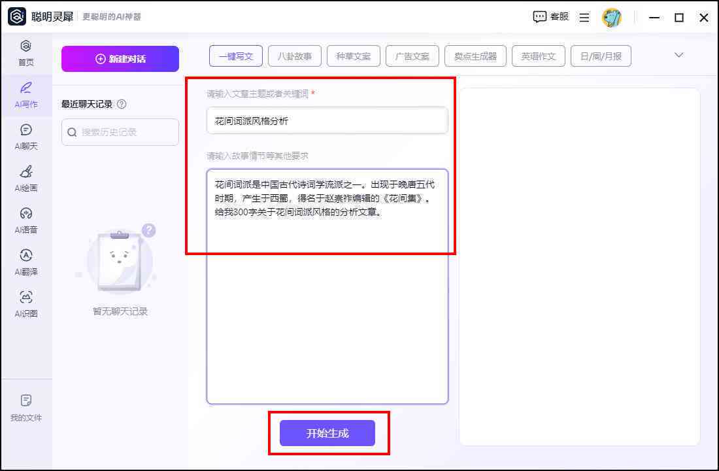Click the help icon beside 最近聊天记录

point(122,104)
